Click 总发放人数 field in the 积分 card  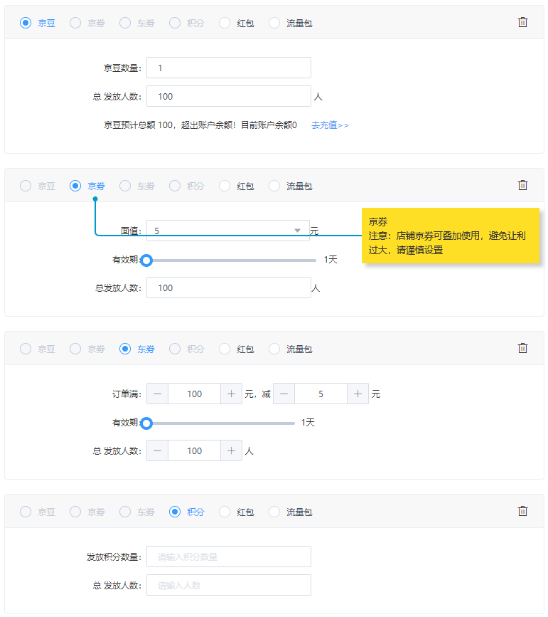pyautogui.click(x=228, y=585)
